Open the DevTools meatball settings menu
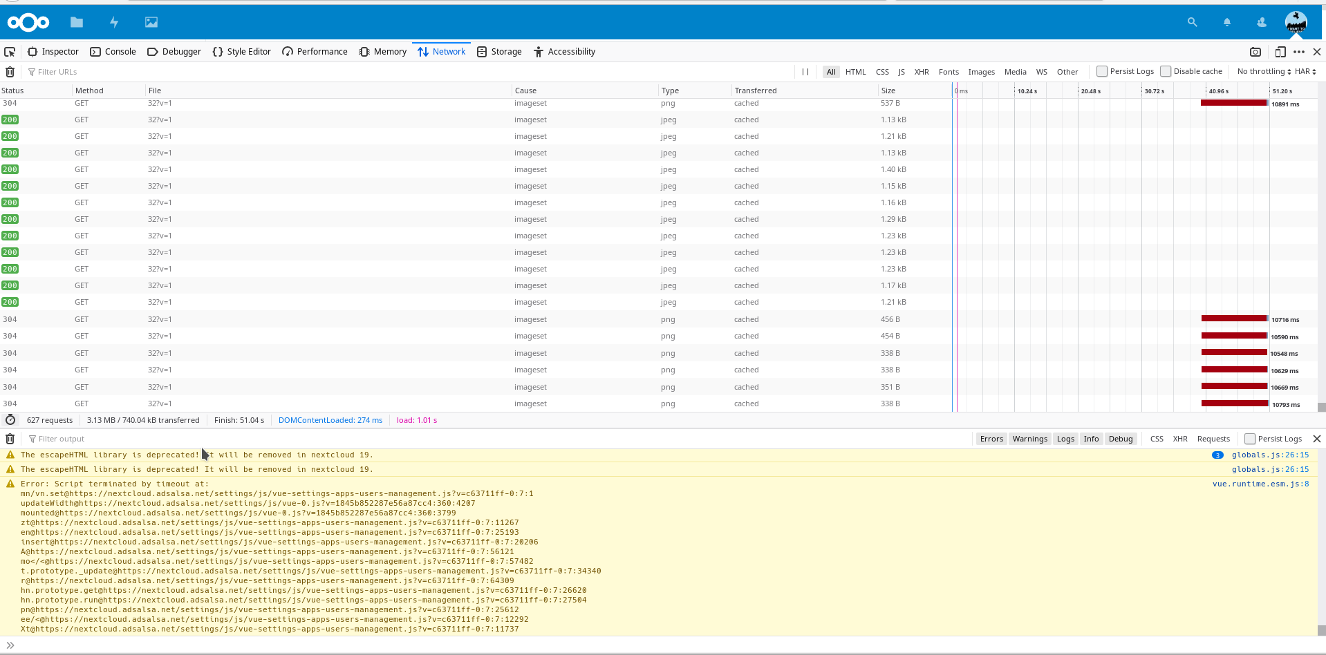Screen dimensions: 1326x655 1300,52
